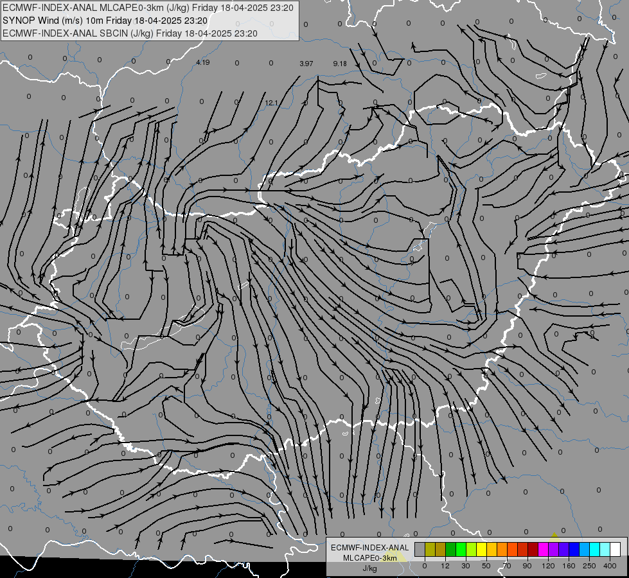Click the pure blue legend swatch
Screen dimensions: 629x578
pos(574,550)
